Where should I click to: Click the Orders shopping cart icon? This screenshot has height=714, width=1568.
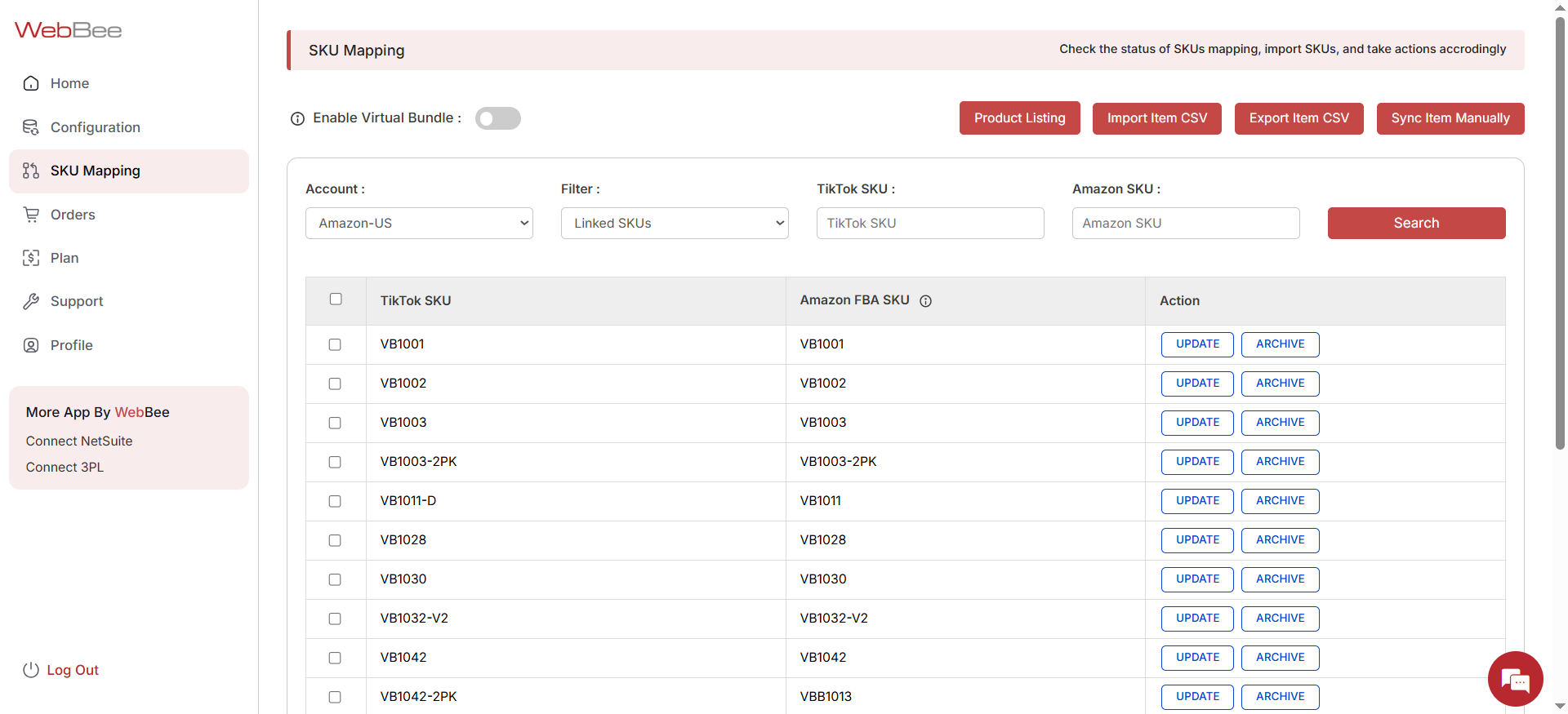(x=31, y=215)
